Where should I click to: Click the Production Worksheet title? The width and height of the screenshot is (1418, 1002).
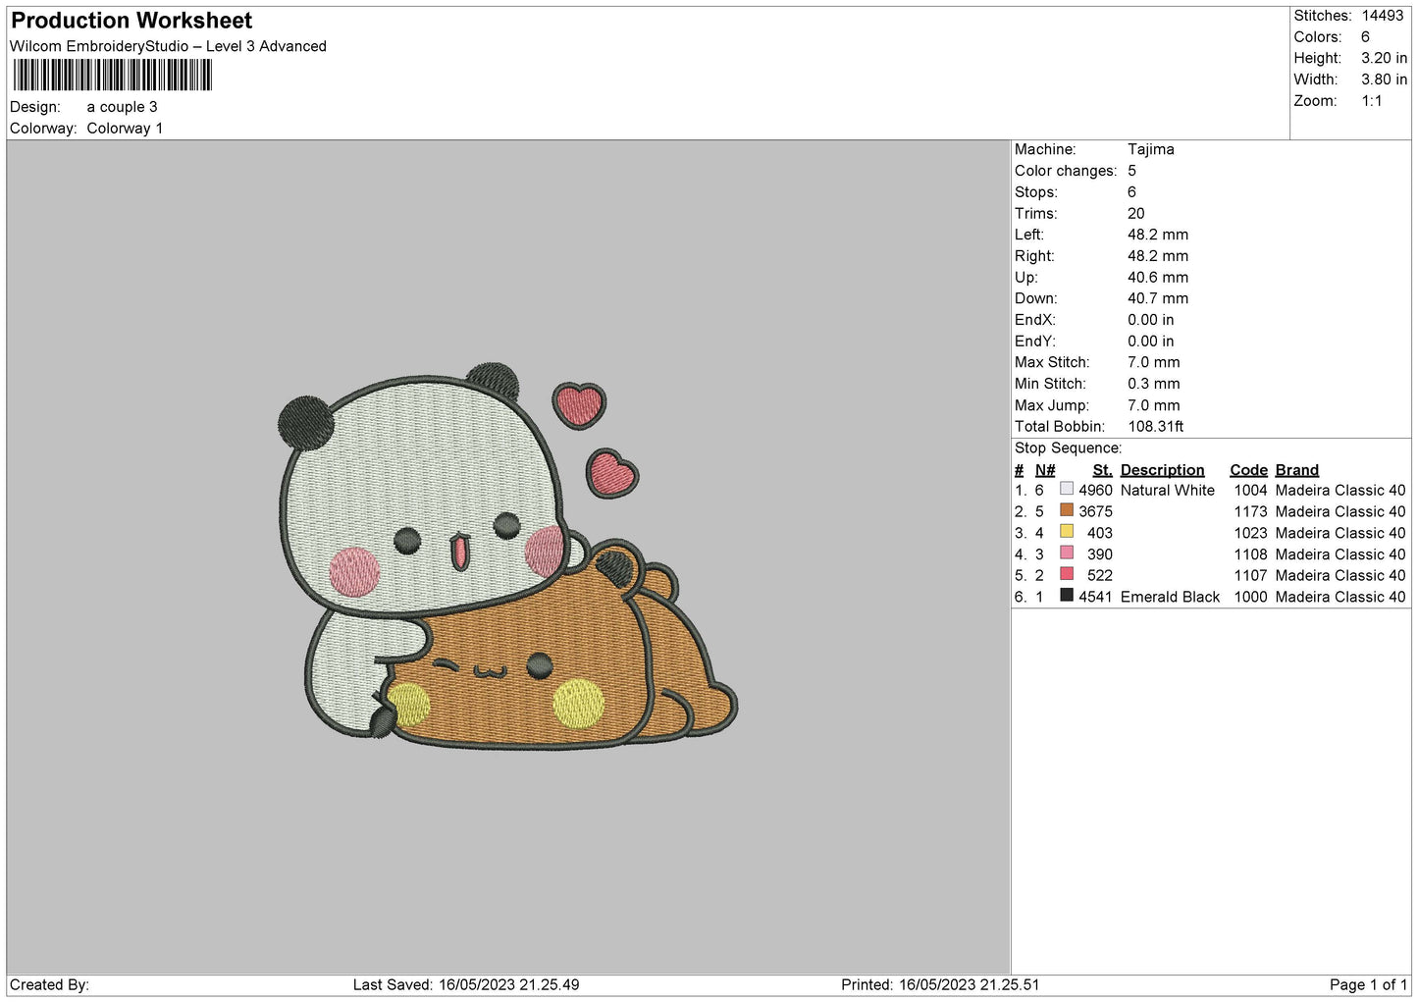[x=131, y=21]
